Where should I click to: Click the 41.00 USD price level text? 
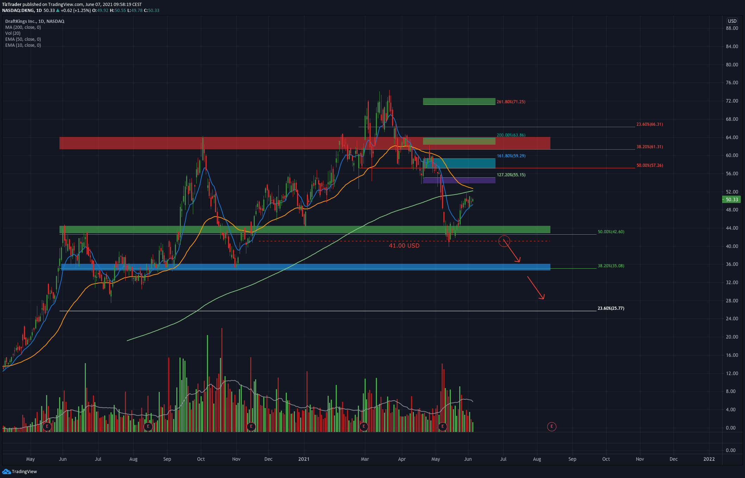(x=404, y=245)
